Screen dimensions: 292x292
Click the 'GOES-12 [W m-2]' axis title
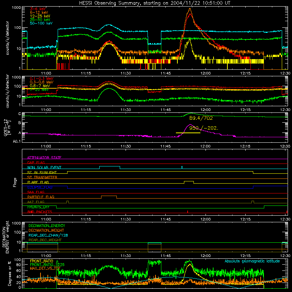click(7, 127)
